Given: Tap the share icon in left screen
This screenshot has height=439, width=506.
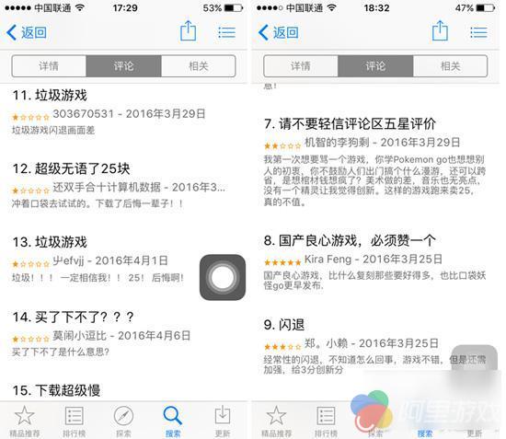Looking at the screenshot, I should 188,31.
